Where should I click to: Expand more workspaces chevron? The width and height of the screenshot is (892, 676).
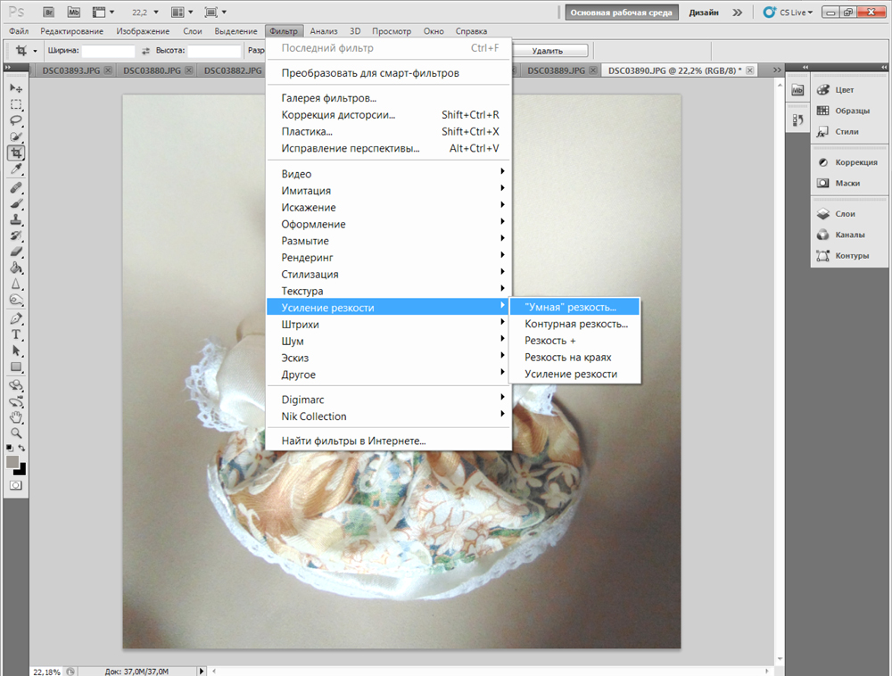[738, 12]
